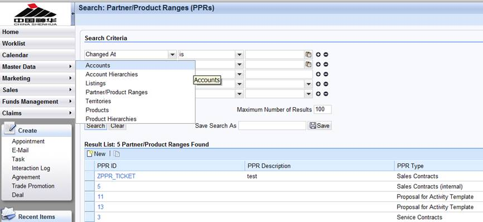This screenshot has height=222, width=483.
Task: Choose Territories in the Master Data menu
Action: (98, 101)
